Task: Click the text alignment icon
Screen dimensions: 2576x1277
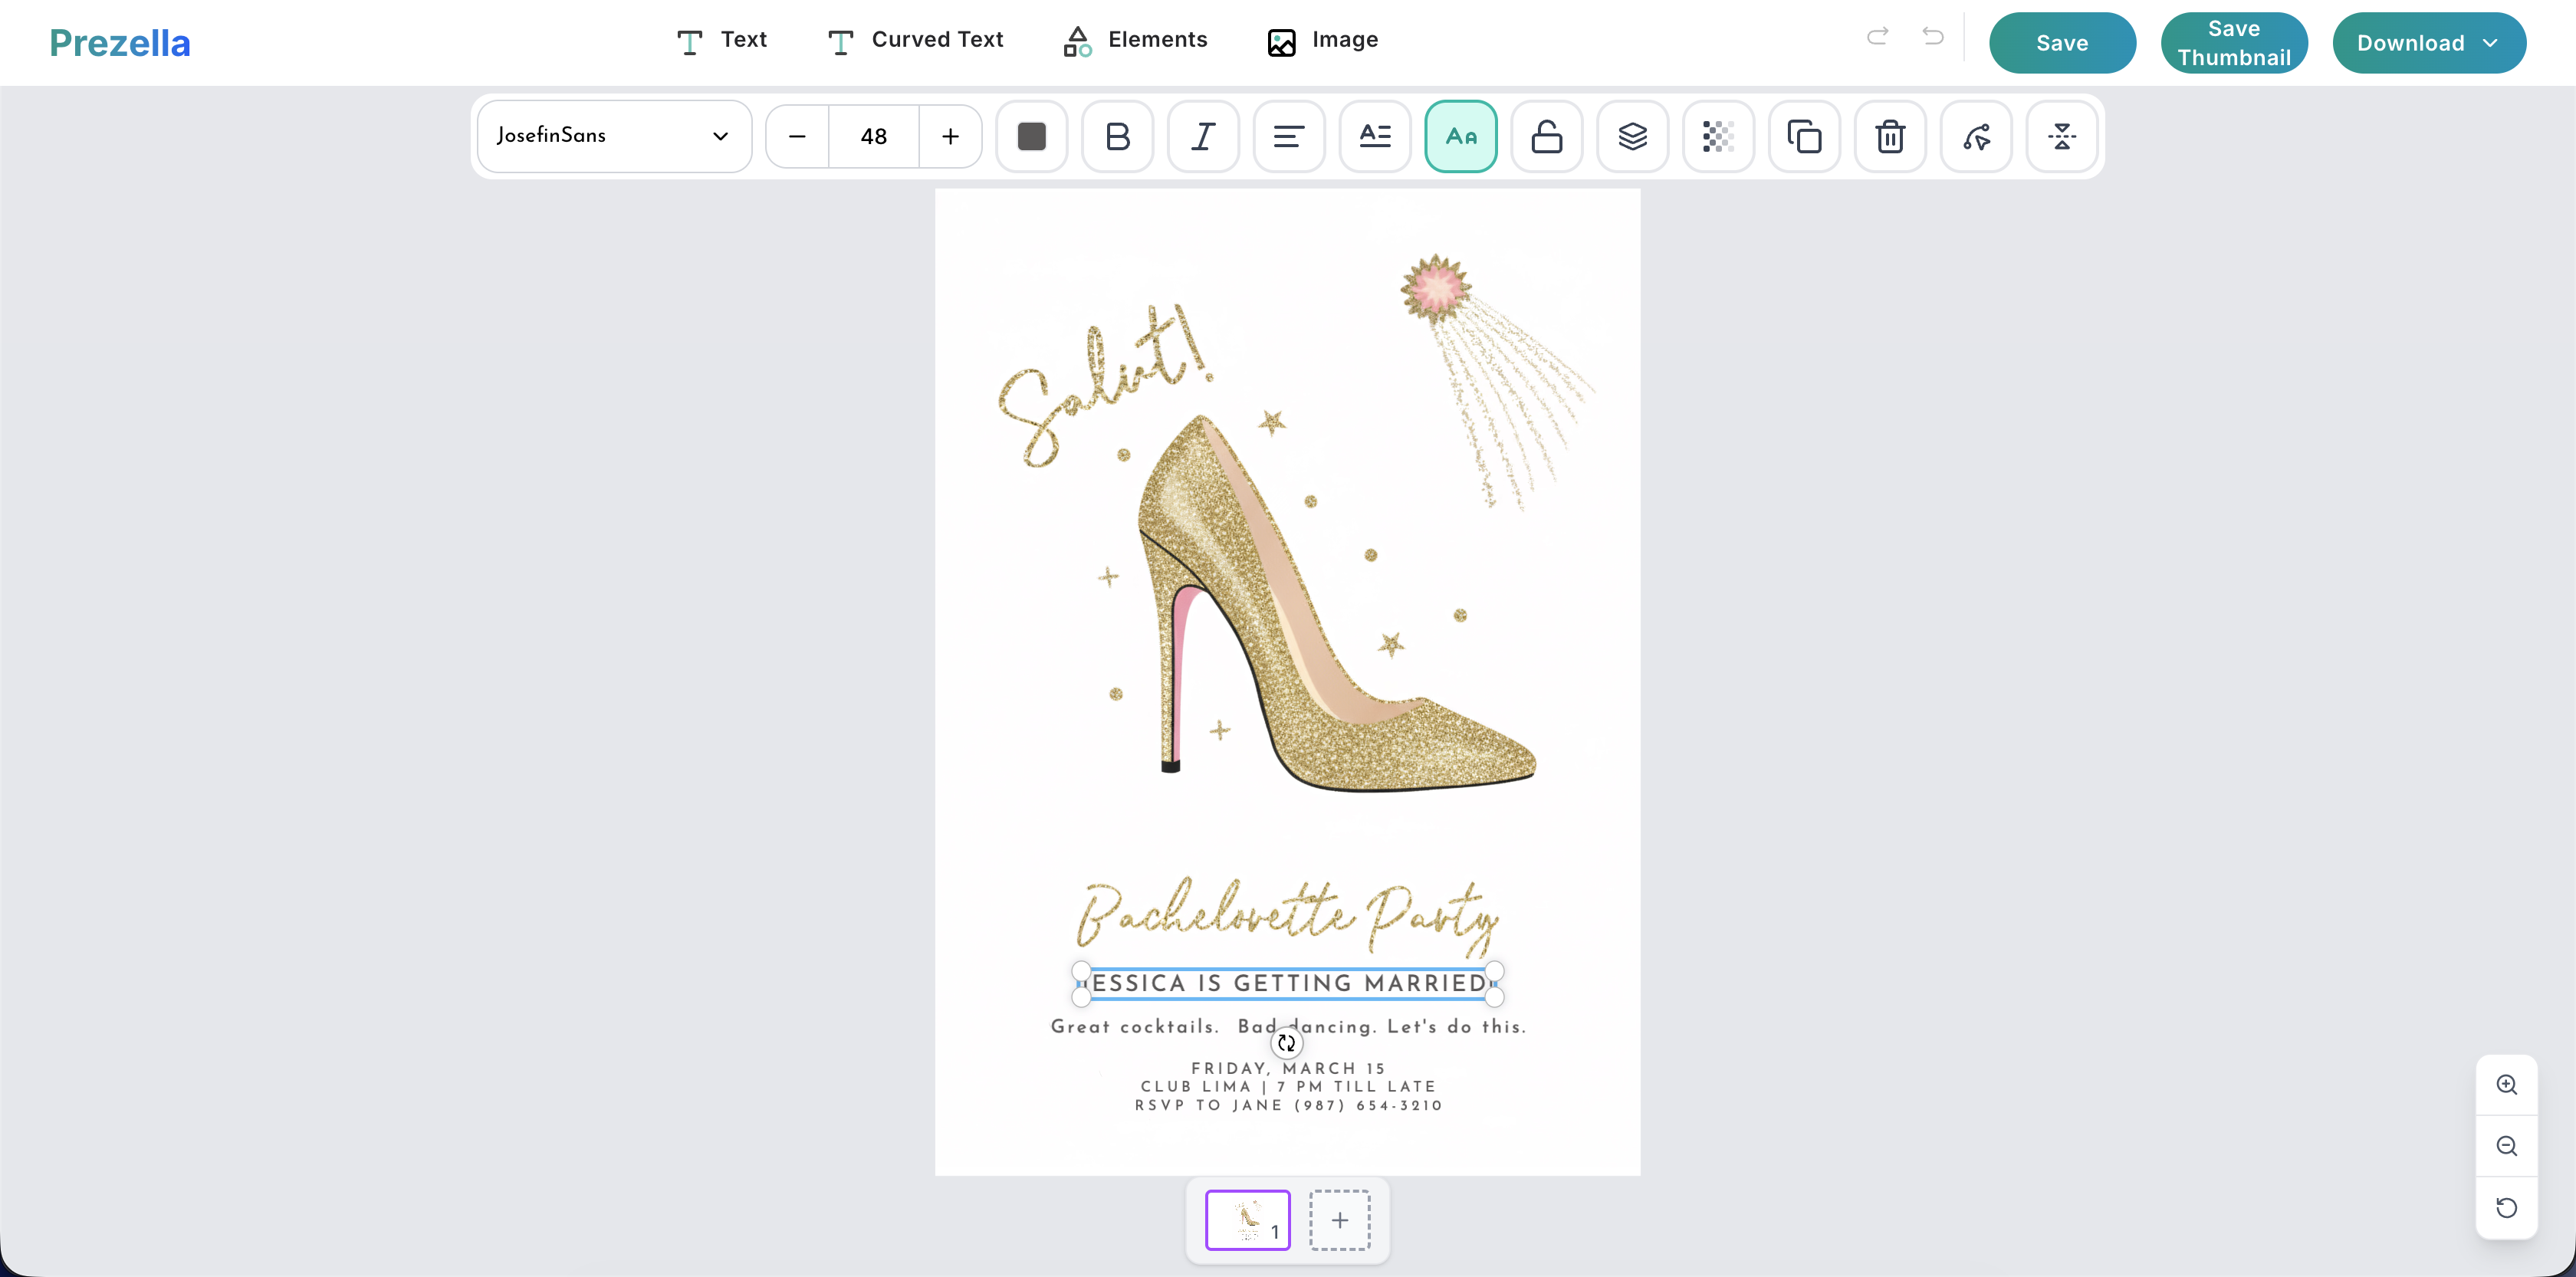Action: click(1288, 136)
